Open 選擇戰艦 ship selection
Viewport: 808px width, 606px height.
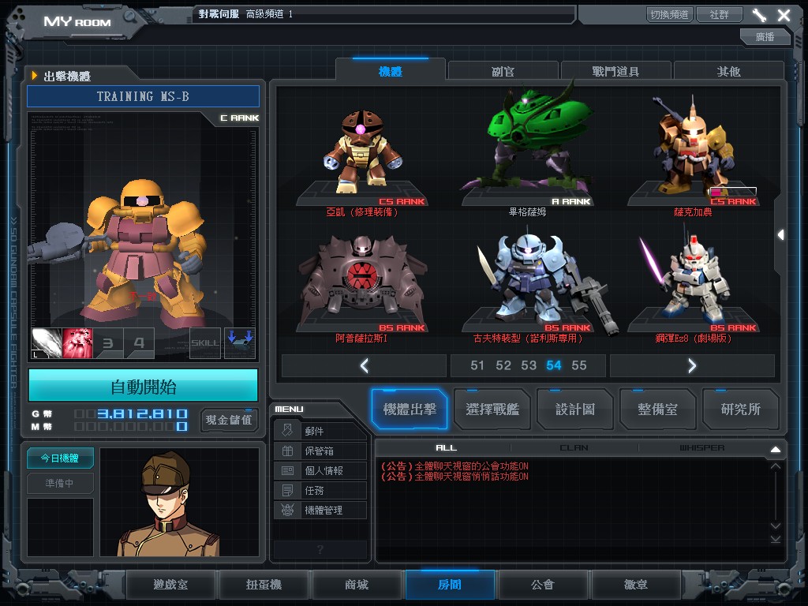492,410
